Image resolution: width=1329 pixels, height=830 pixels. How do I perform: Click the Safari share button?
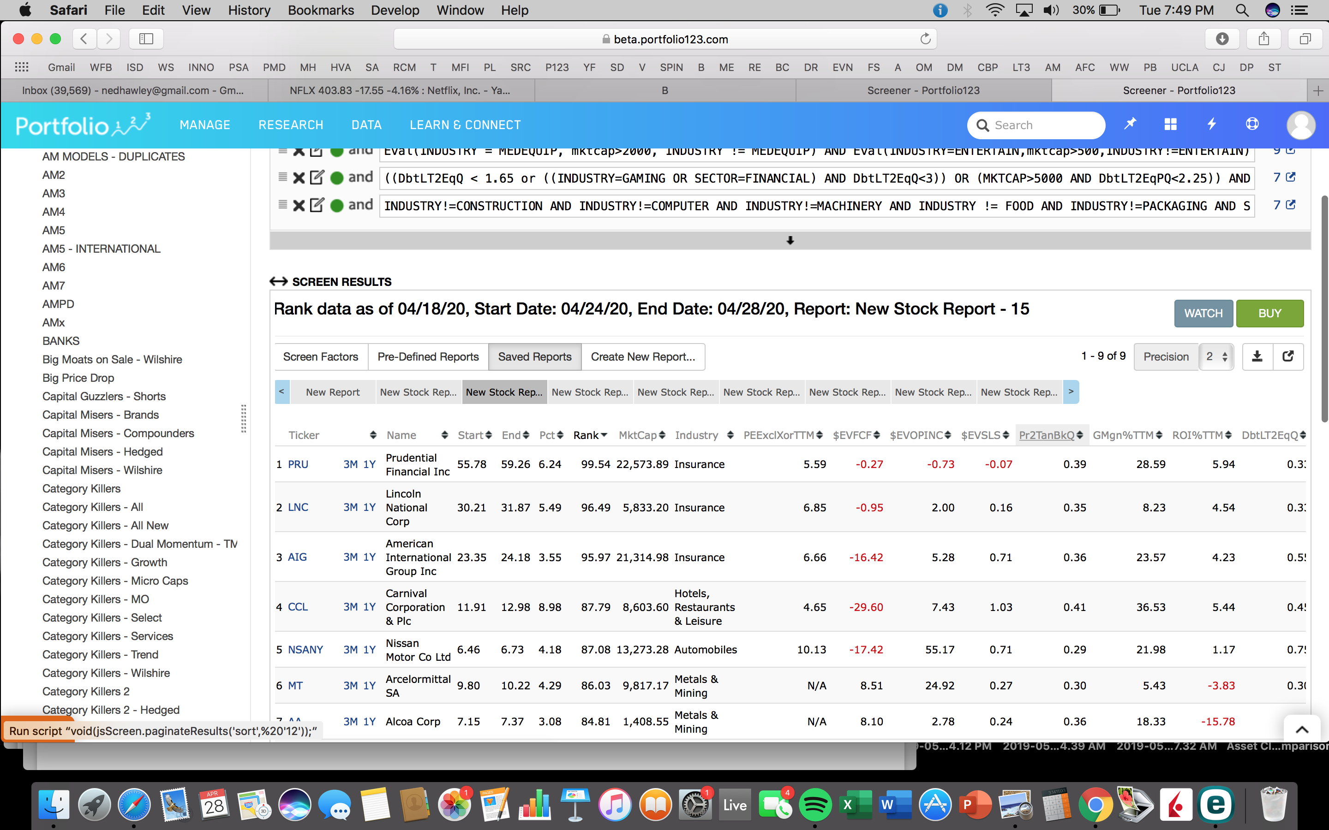[x=1263, y=38]
